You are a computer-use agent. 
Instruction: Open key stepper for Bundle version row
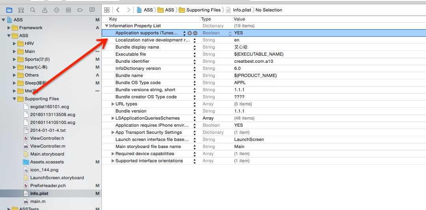[x=194, y=111]
